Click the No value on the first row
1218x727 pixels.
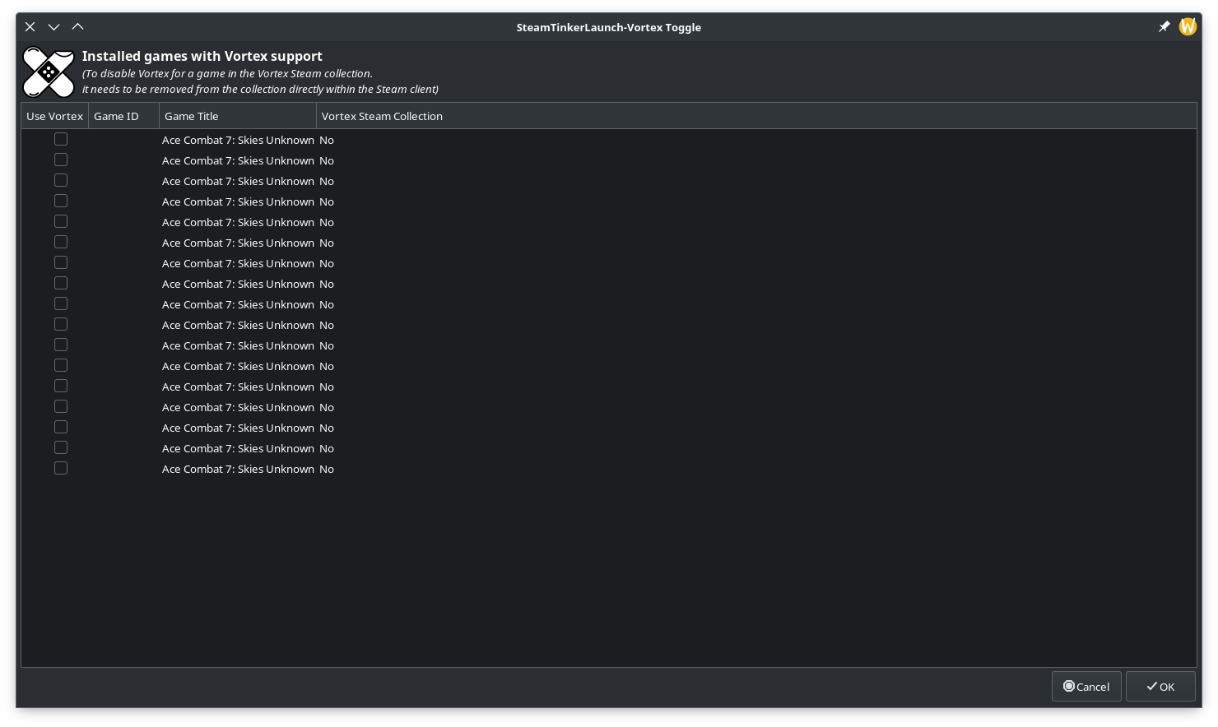(326, 140)
